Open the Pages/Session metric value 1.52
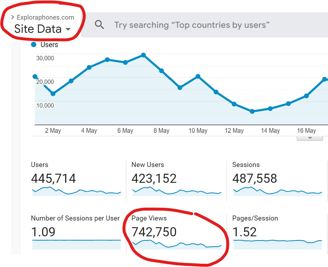This screenshot has width=328, height=267. (x=244, y=232)
